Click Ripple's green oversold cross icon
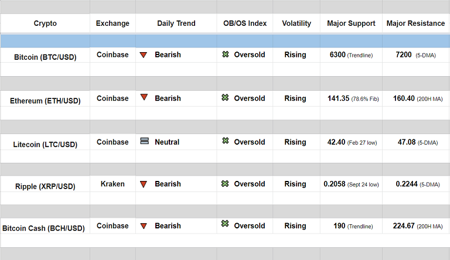 click(226, 184)
